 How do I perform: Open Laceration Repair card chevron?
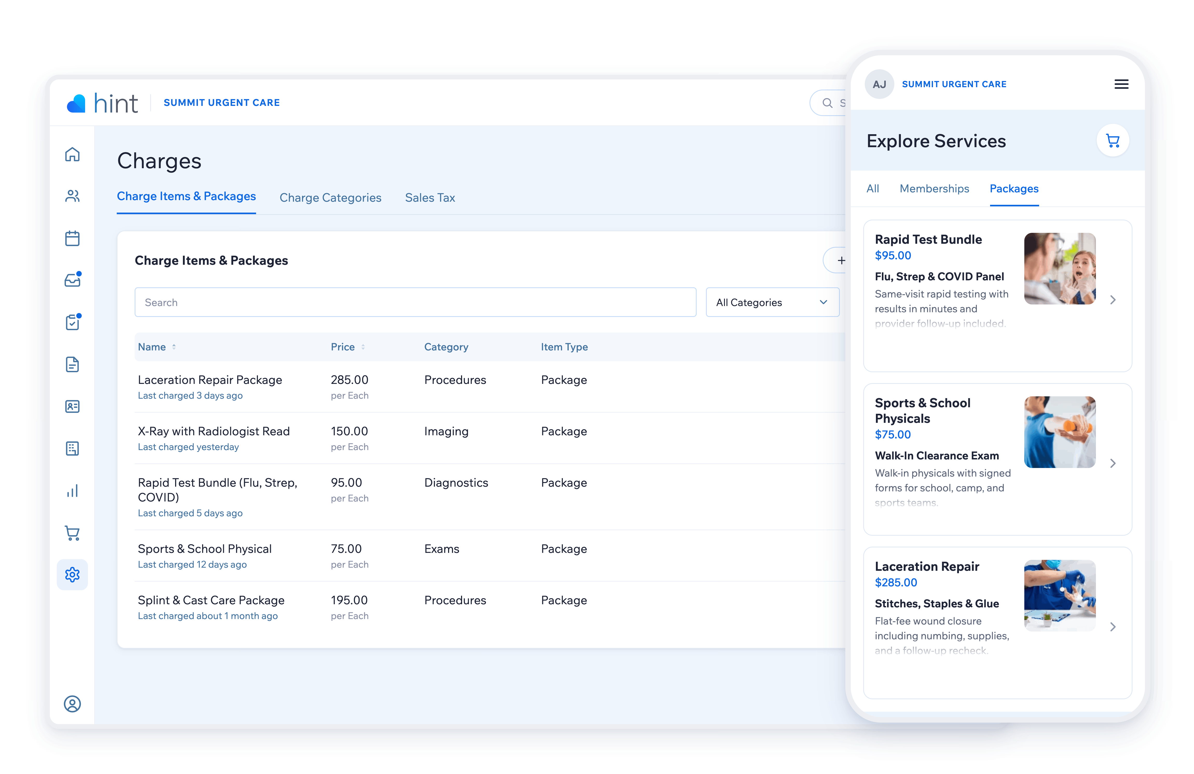[1113, 627]
